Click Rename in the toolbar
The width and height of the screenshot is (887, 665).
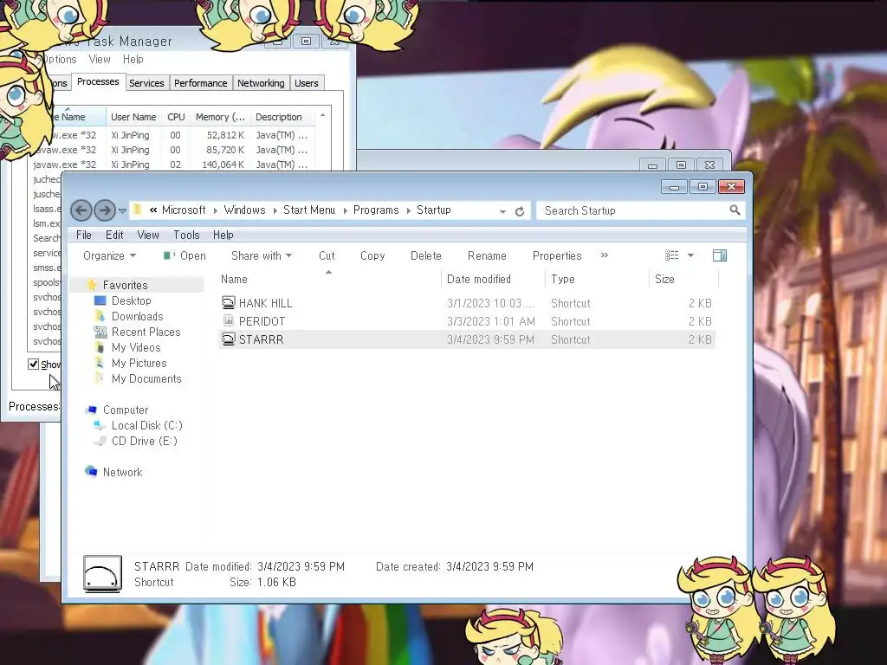tap(487, 255)
